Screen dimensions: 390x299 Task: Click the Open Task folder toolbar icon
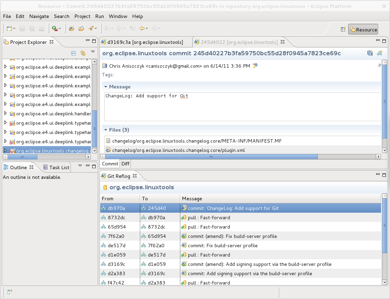pos(81,28)
